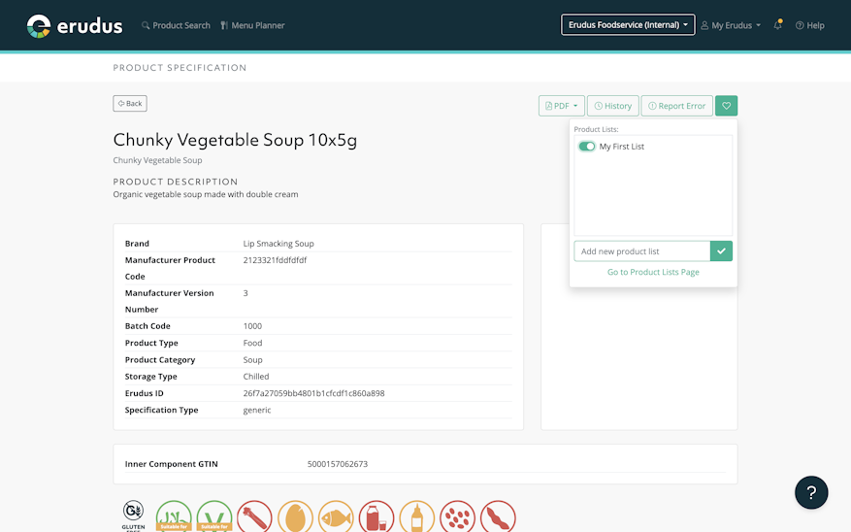851x532 pixels.
Task: Open notifications bell
Action: (x=777, y=25)
